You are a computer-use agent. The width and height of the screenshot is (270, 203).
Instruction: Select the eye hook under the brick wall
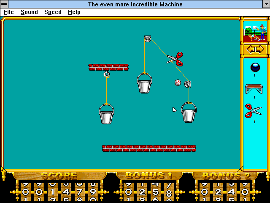pyautogui.click(x=107, y=74)
